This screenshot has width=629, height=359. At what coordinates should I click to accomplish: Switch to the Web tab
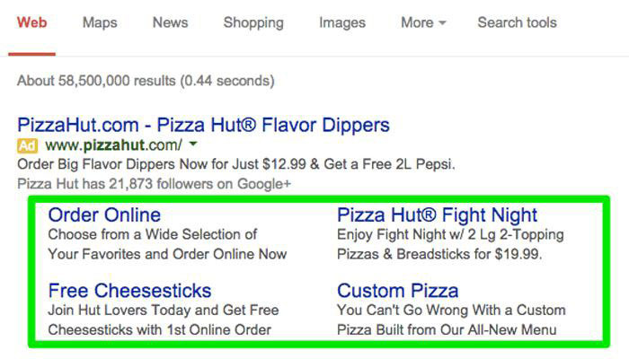pos(33,22)
